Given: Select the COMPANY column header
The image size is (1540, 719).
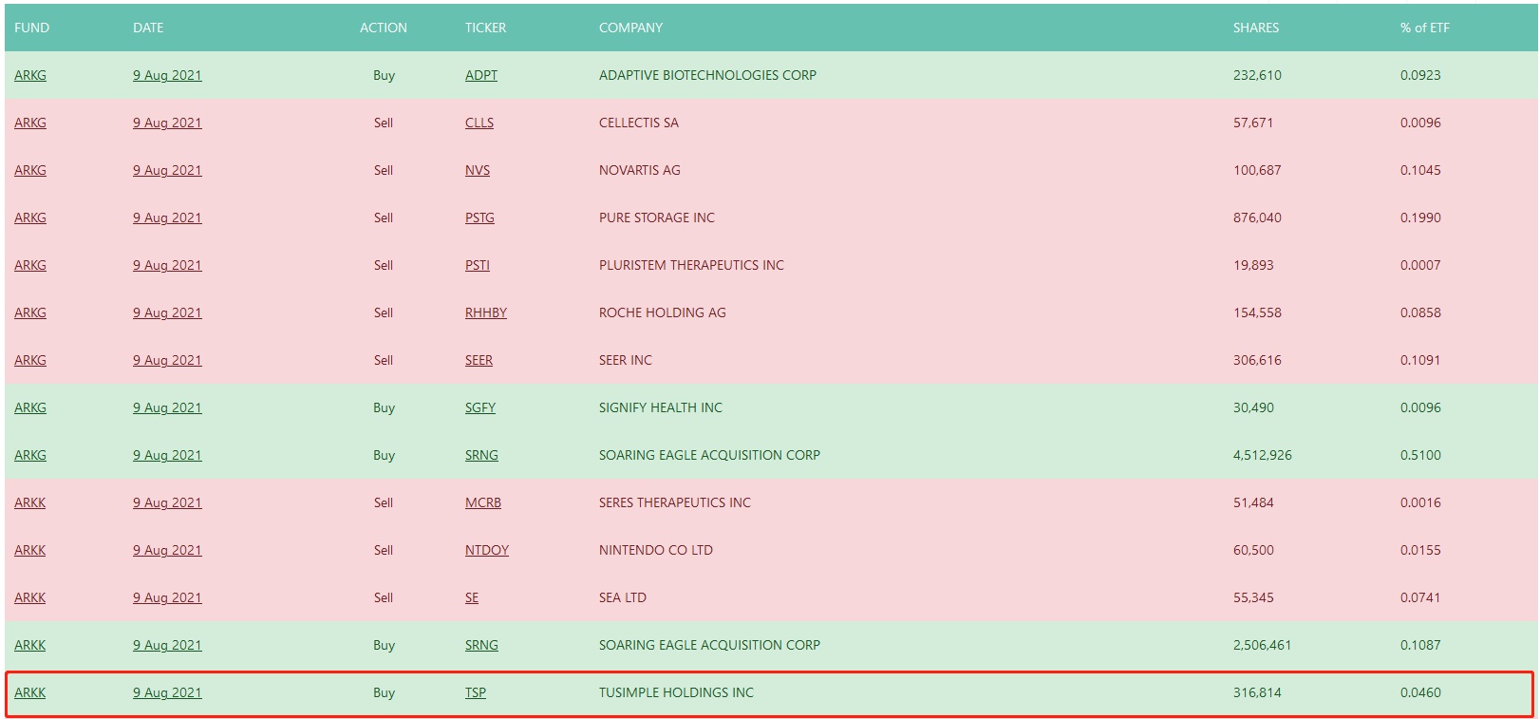Looking at the screenshot, I should click(630, 28).
